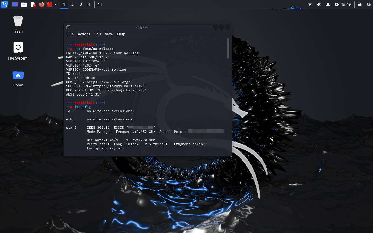Click the terminal vertical scrollbar
This screenshot has height=233, width=373.
click(228, 48)
